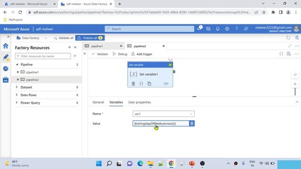
Task: Switch to the General tab
Action: [98, 102]
